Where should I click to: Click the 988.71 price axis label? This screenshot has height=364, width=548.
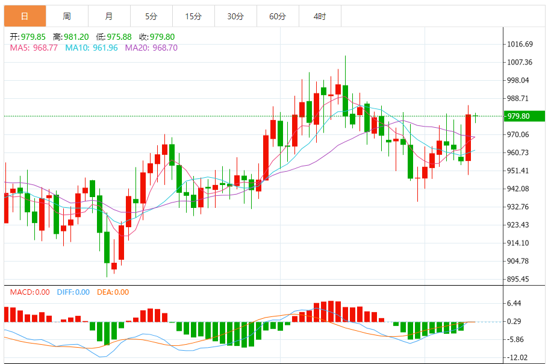point(518,98)
